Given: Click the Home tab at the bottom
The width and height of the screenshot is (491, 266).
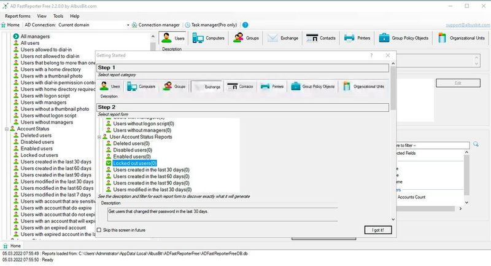Looking at the screenshot, I should [x=12, y=246].
